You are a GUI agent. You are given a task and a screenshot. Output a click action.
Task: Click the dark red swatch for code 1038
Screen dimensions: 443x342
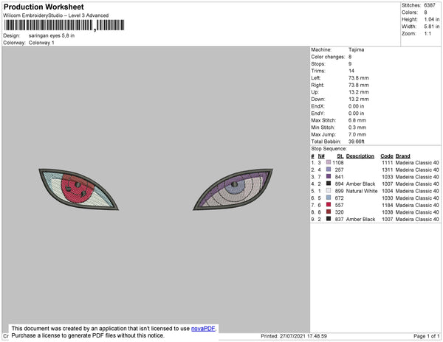(x=329, y=212)
